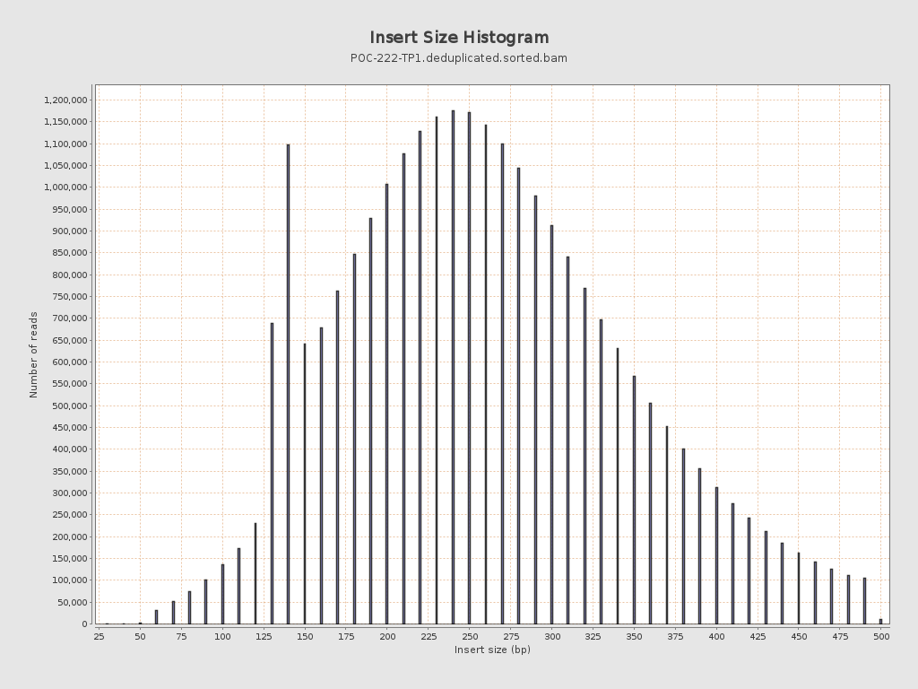
Task: Click the 200 x-axis tick label
Action: (x=387, y=636)
